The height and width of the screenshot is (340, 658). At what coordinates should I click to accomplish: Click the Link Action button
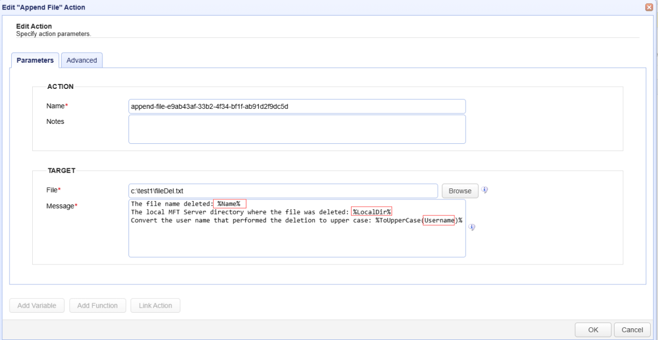(x=155, y=306)
